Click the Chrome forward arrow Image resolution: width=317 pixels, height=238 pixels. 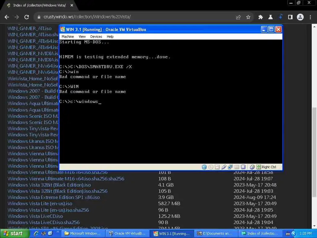click(x=17, y=17)
